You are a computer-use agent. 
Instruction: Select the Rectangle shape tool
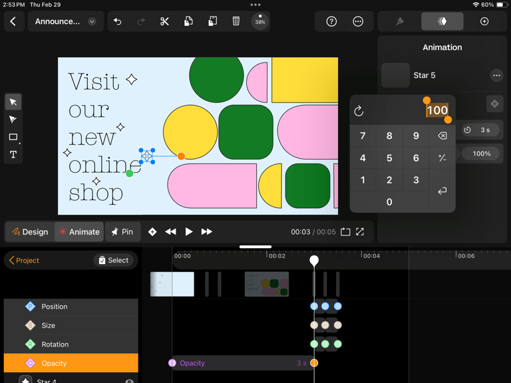pos(13,137)
